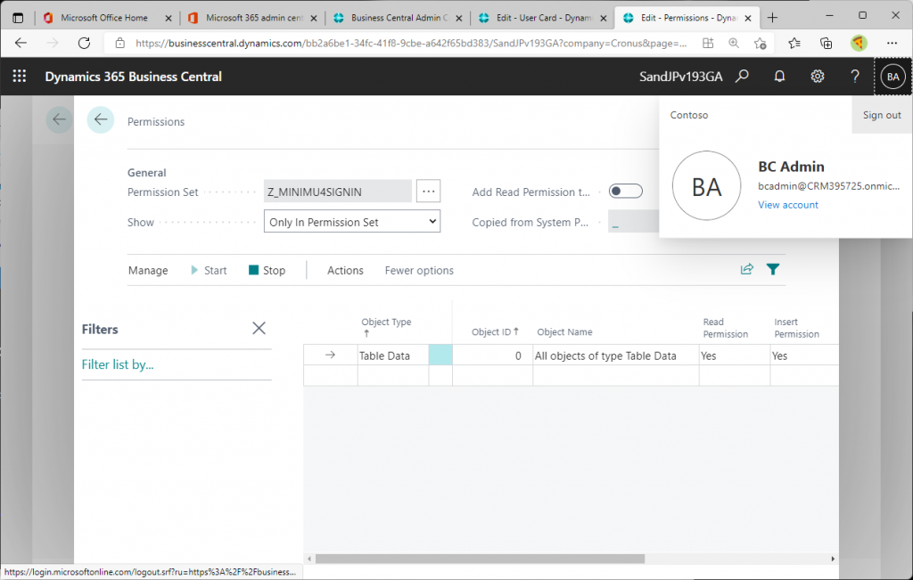This screenshot has width=913, height=580.
Task: Select the Table Data cell
Action: point(393,355)
